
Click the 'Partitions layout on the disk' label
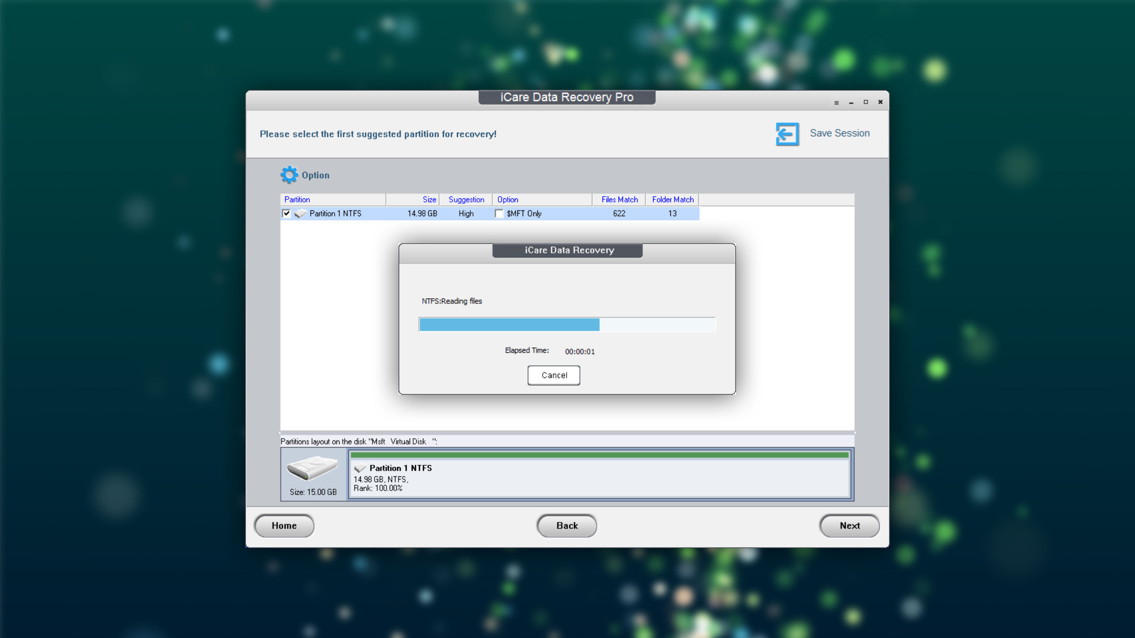[x=359, y=442]
